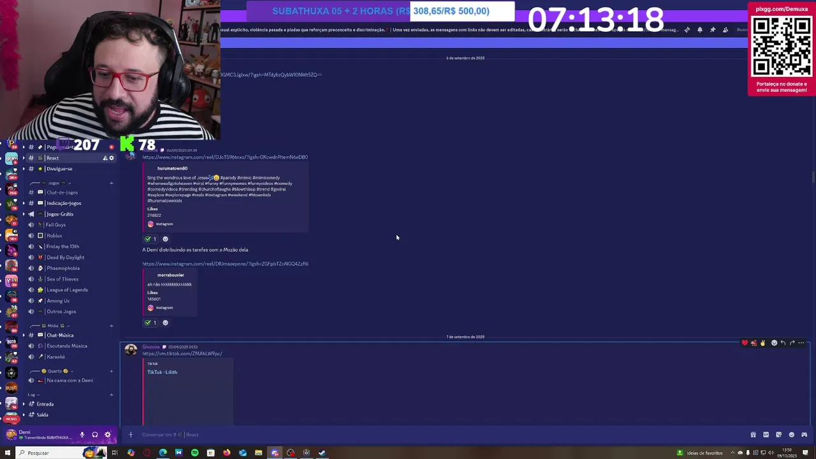
Task: Open first Instagram reel link
Action: (225, 157)
